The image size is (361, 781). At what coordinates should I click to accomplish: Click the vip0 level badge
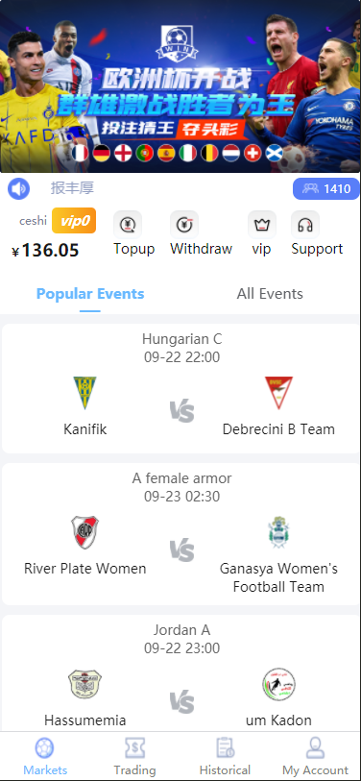tap(74, 221)
